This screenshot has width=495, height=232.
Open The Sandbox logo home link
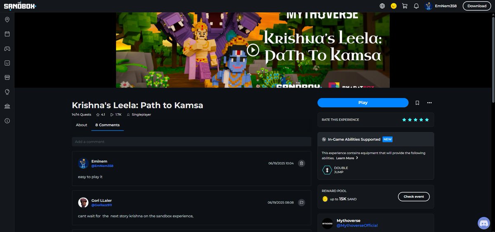pos(20,6)
